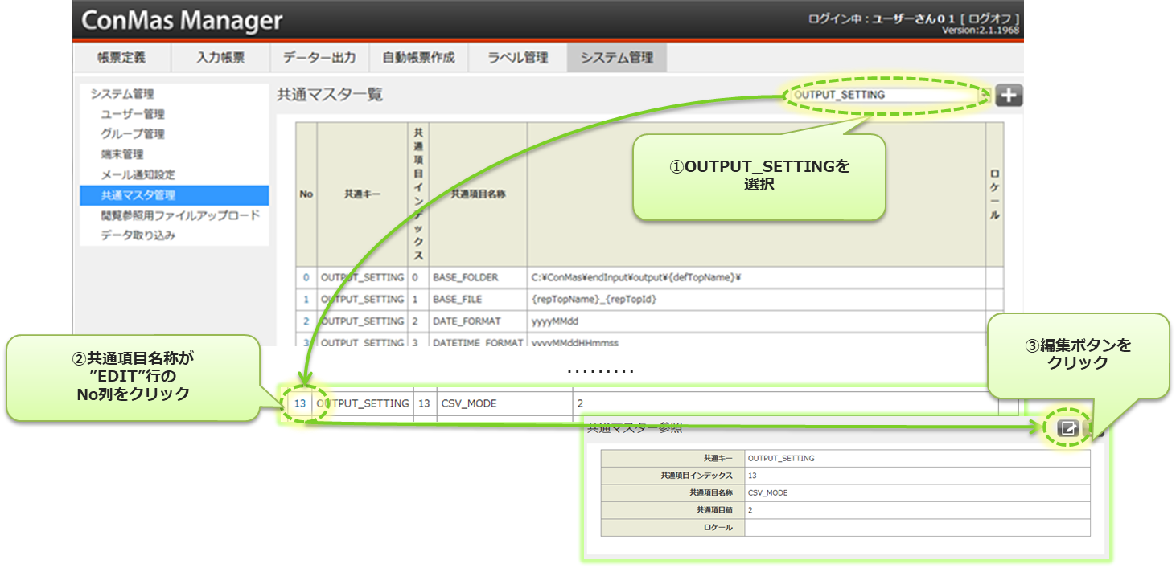The image size is (1176, 568).
Task: Switch to the 入力帳票 tab
Action: (x=220, y=58)
